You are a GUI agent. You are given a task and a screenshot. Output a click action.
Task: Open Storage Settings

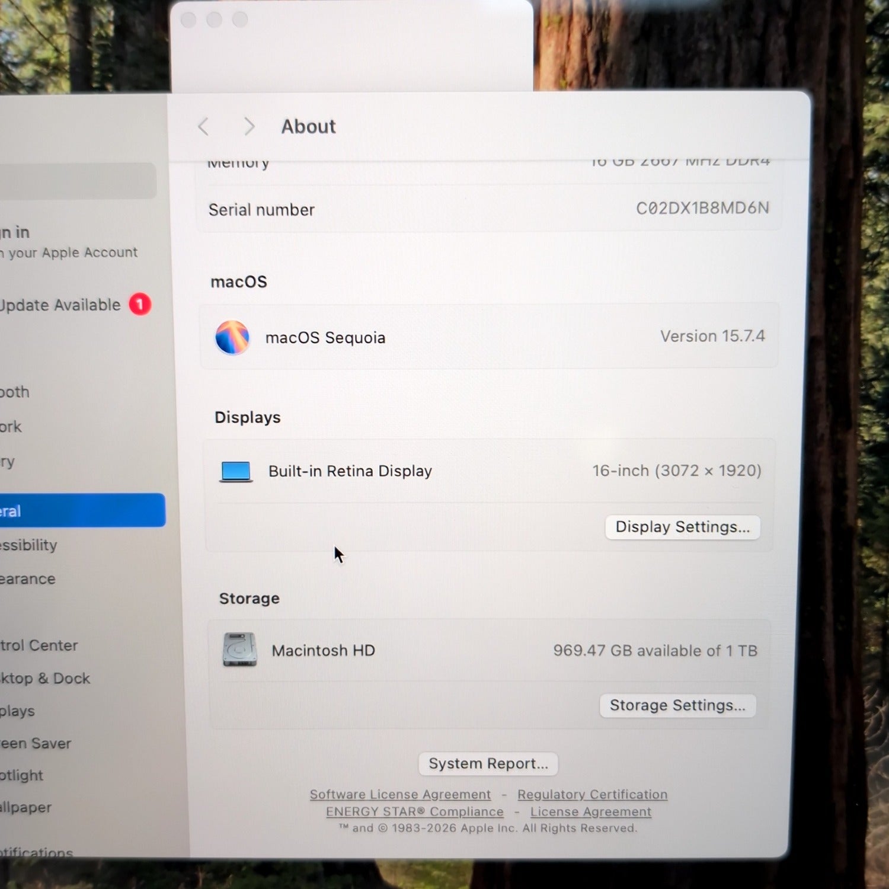tap(677, 705)
